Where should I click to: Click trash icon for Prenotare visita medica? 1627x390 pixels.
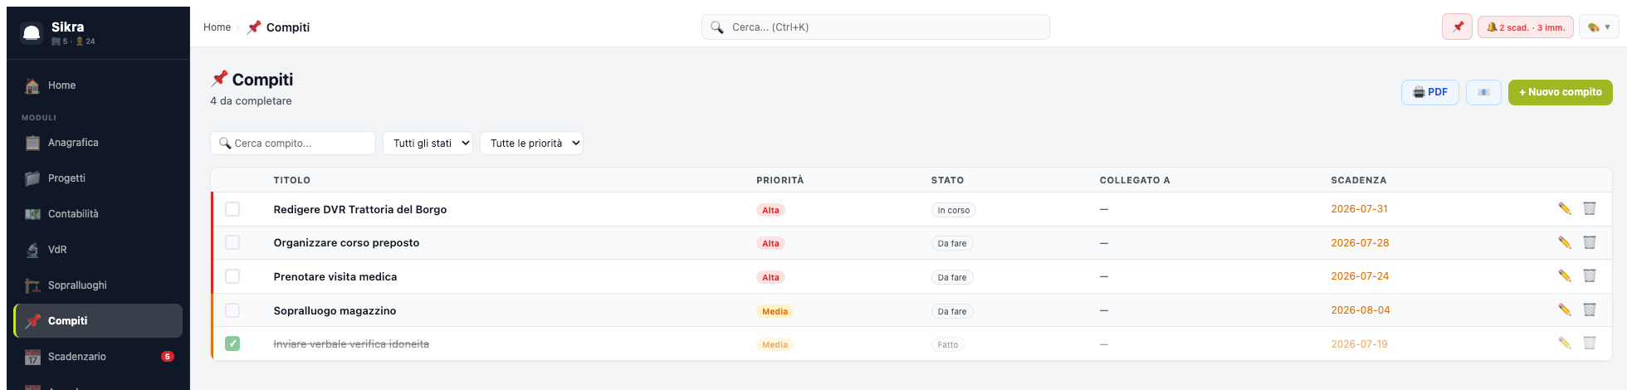tap(1590, 276)
